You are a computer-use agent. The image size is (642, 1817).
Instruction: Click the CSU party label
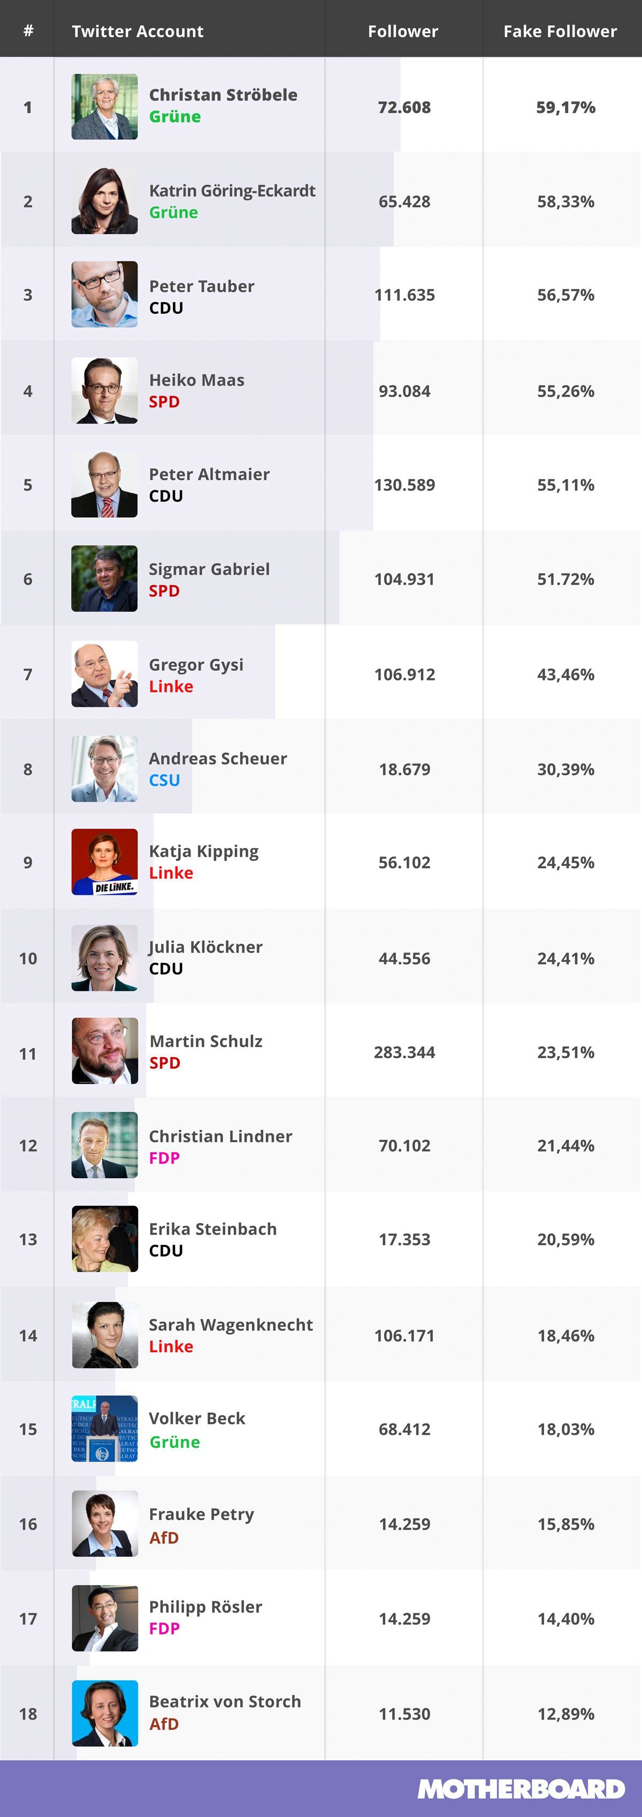(164, 780)
